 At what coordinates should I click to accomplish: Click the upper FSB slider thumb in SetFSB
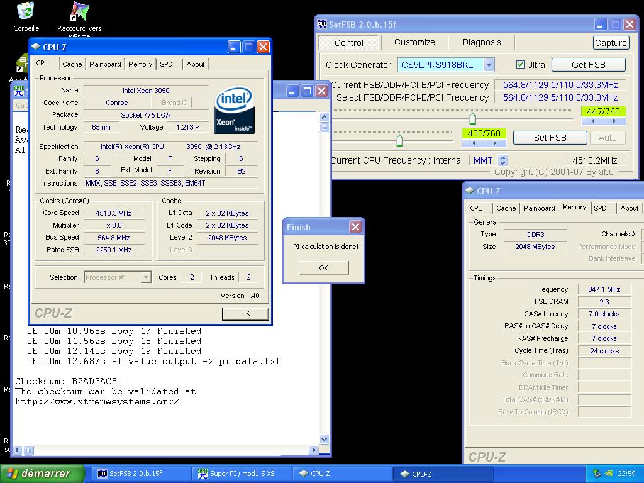tap(473, 119)
